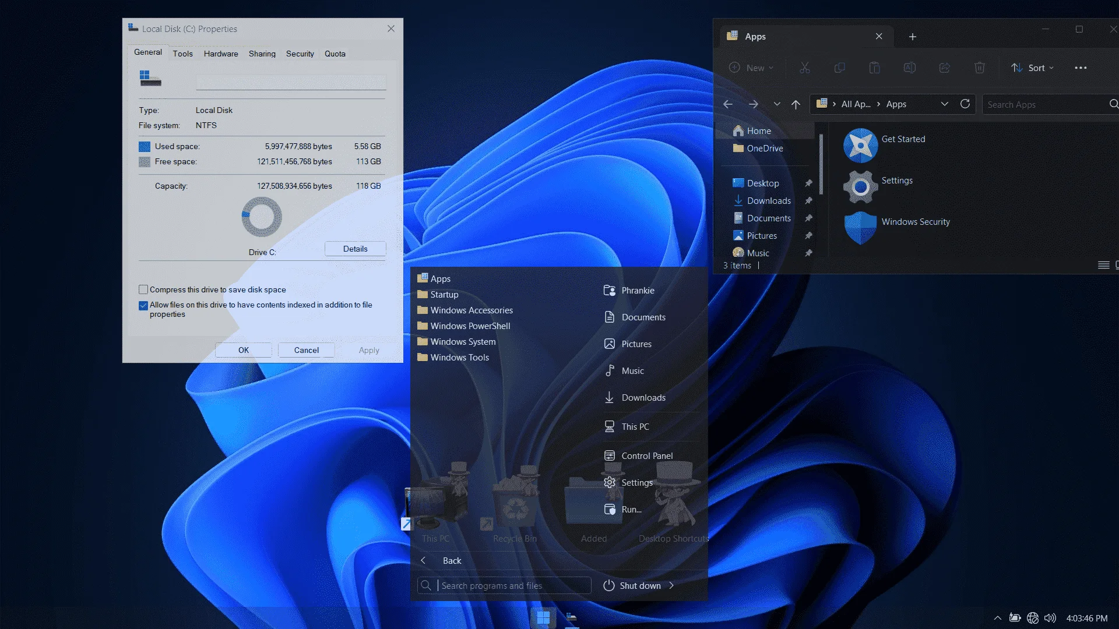This screenshot has height=629, width=1119.
Task: Switch to details view in Explorer status bar
Action: pyautogui.click(x=1103, y=265)
